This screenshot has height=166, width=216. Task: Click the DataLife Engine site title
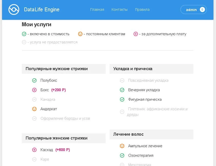coord(42,10)
